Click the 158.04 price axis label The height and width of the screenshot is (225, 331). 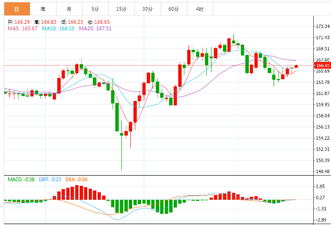322,116
